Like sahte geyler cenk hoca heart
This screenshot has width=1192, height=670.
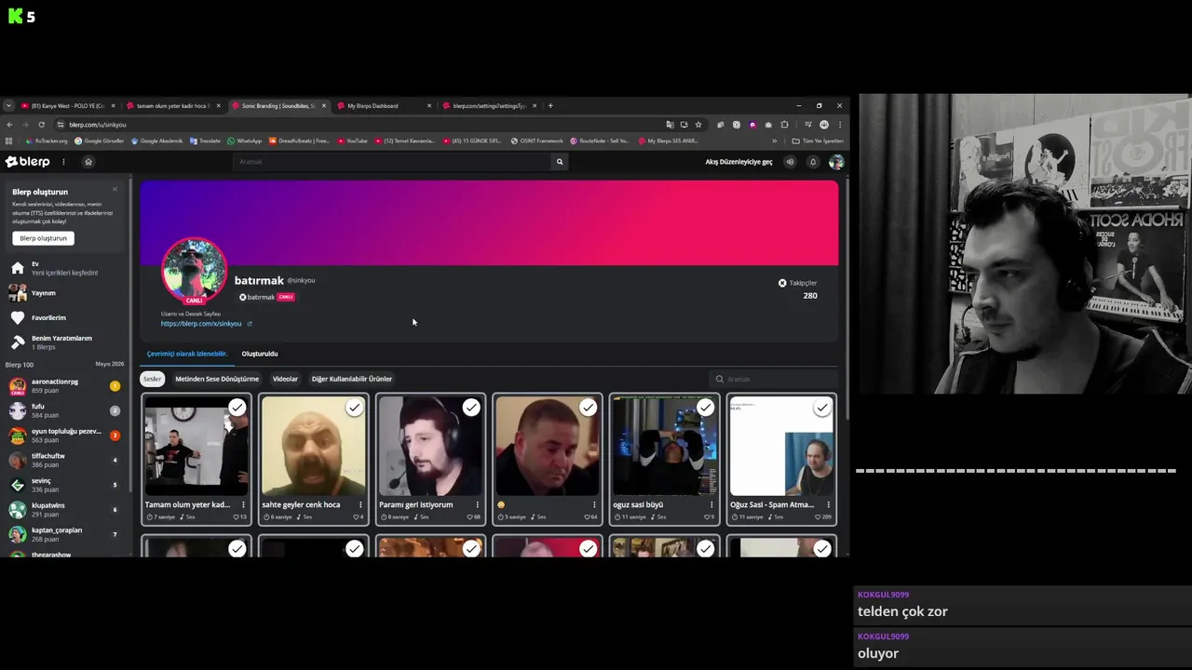[x=356, y=516]
